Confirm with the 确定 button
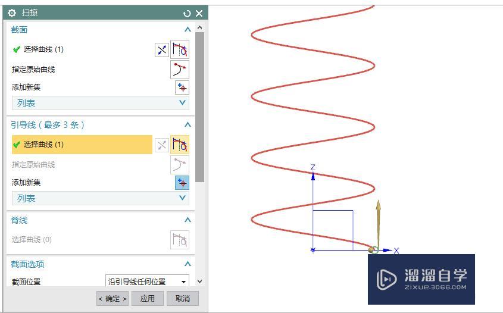This screenshot has height=313, width=503. coord(113,299)
